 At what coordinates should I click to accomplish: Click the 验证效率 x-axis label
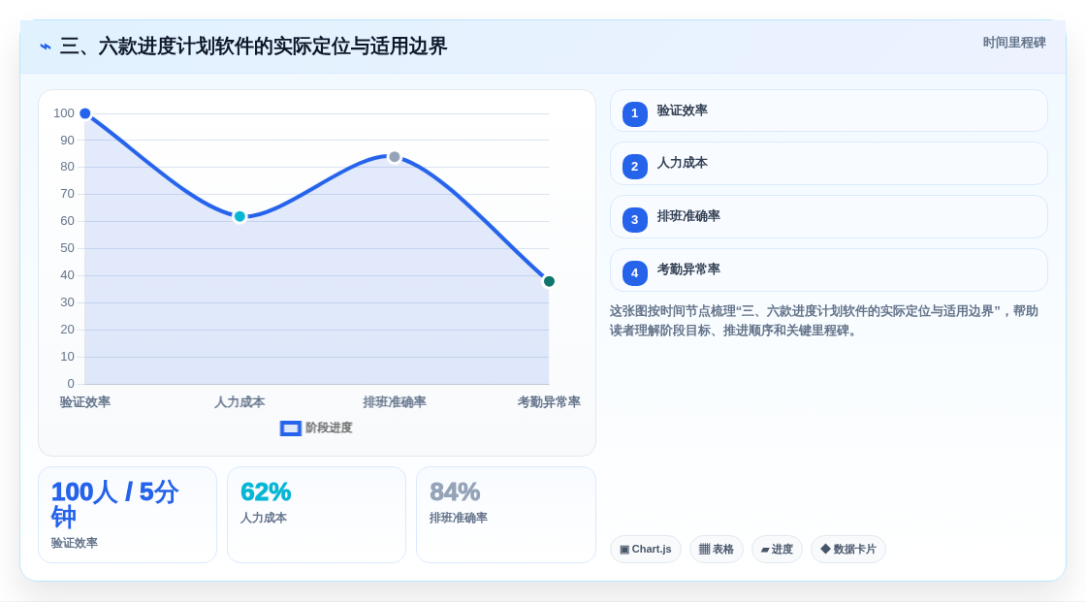click(x=85, y=401)
